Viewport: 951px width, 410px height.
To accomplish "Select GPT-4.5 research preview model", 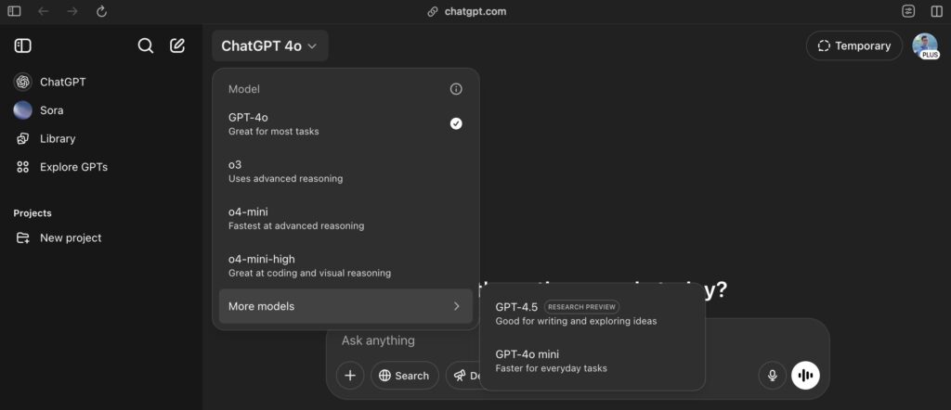I will 593,314.
